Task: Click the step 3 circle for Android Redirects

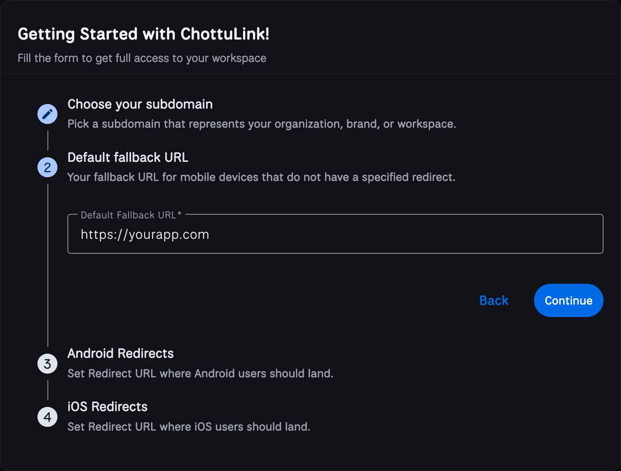Action: tap(47, 363)
